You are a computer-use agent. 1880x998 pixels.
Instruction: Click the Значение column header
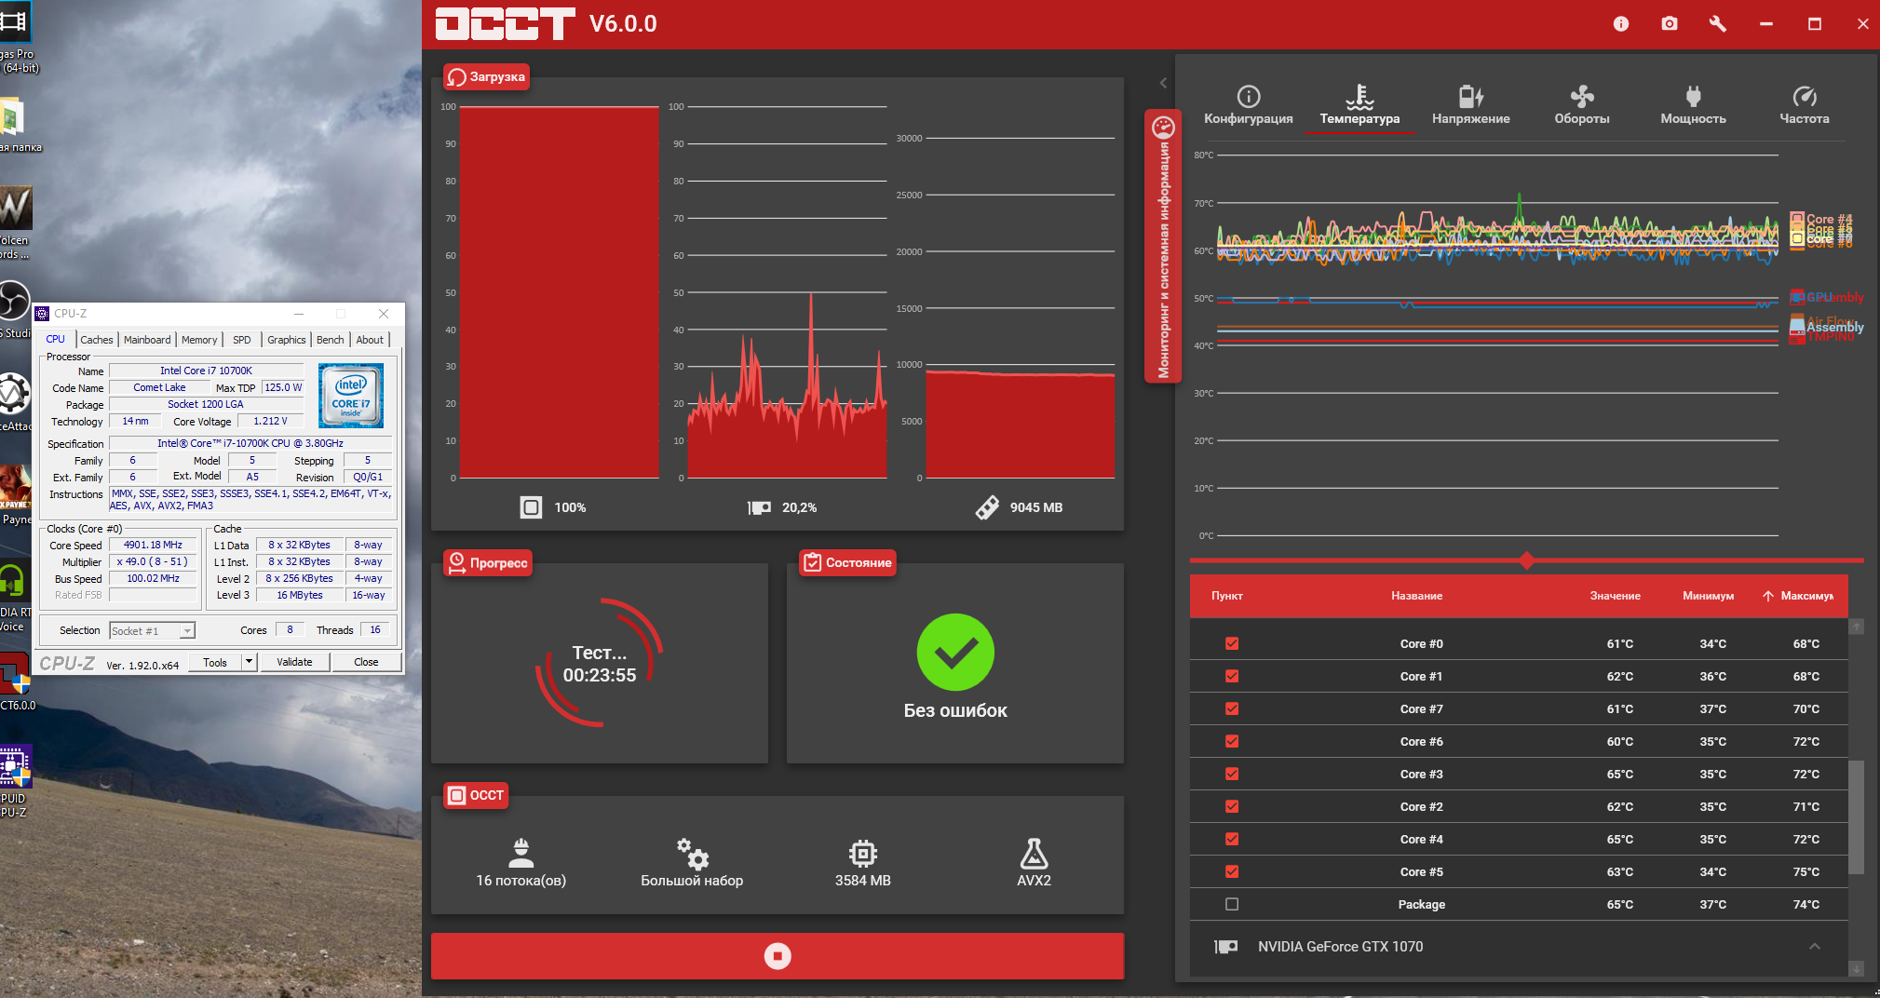coord(1615,596)
